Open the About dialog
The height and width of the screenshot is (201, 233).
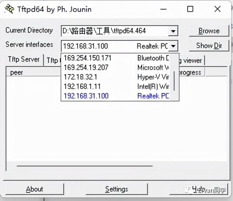pyautogui.click(x=35, y=189)
